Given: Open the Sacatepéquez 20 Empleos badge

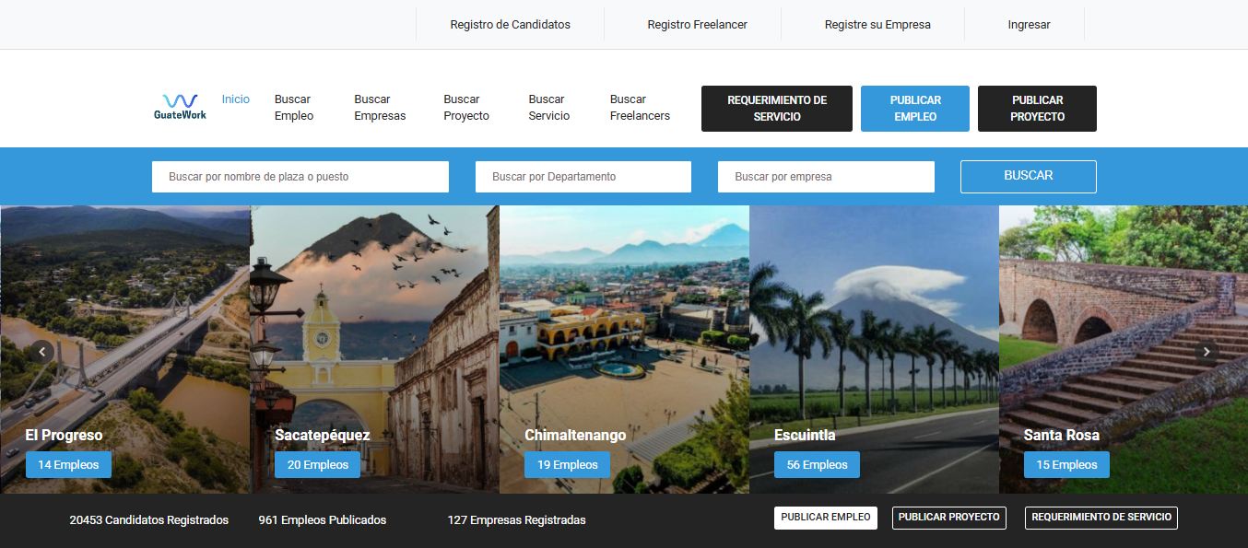Looking at the screenshot, I should [318, 465].
